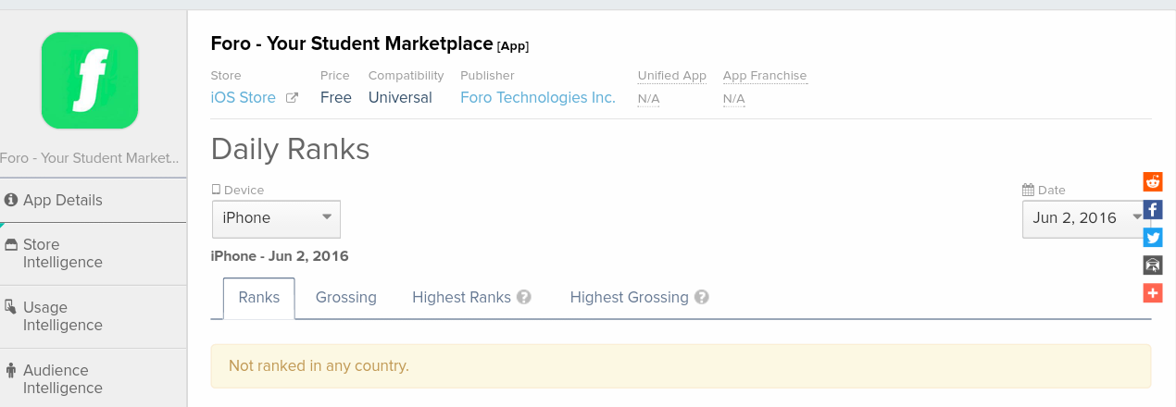
Task: Click the Highest Ranks help question icon
Action: pyautogui.click(x=524, y=298)
